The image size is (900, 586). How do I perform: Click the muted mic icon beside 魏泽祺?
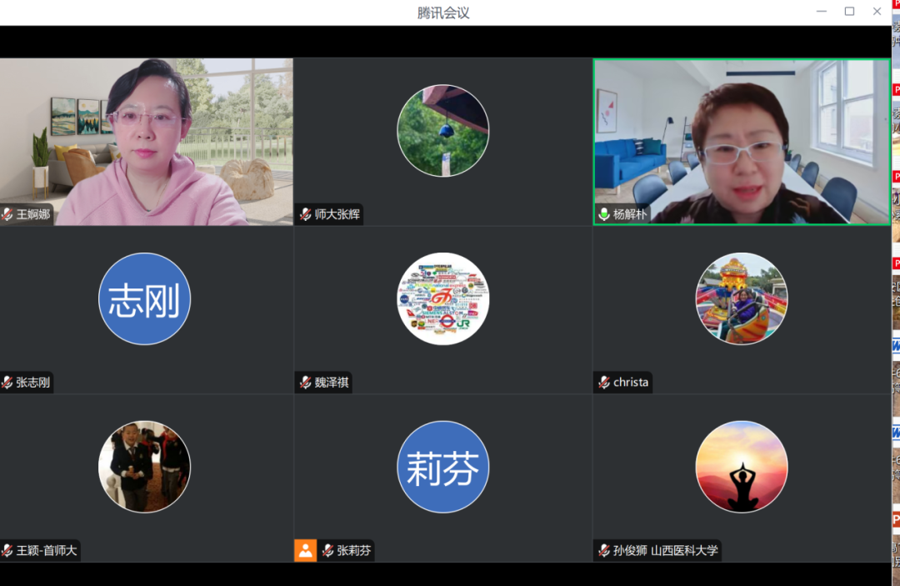click(306, 383)
